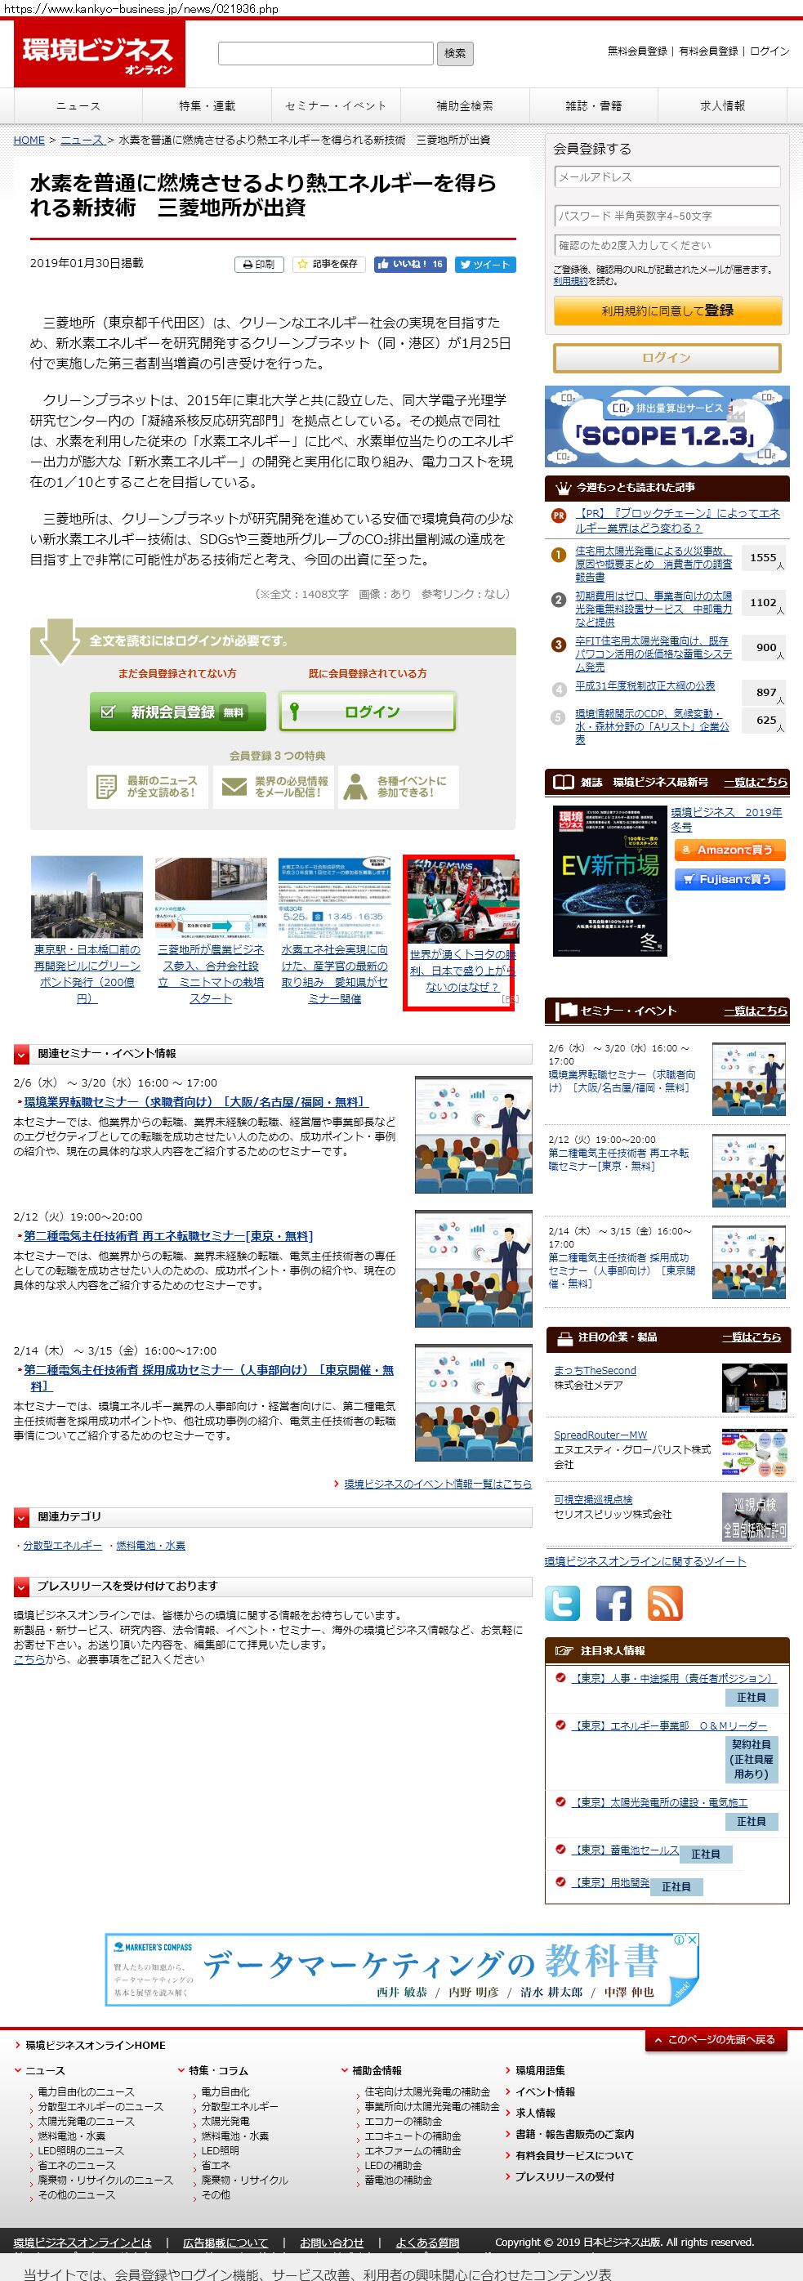Expand the 関連セミナー・イベント情報 section arrow

[x=22, y=1054]
